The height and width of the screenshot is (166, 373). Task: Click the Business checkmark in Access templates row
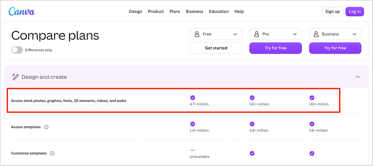tap(312, 124)
